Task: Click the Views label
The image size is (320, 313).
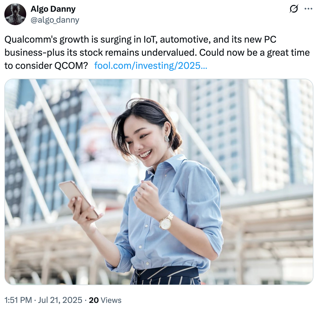Action: [111, 300]
